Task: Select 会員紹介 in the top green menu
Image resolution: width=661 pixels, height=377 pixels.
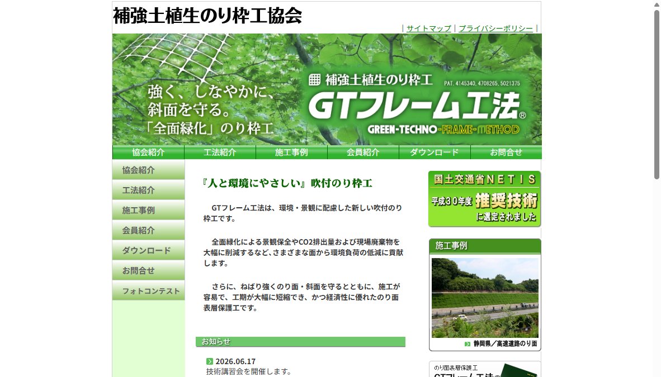Action: 363,152
